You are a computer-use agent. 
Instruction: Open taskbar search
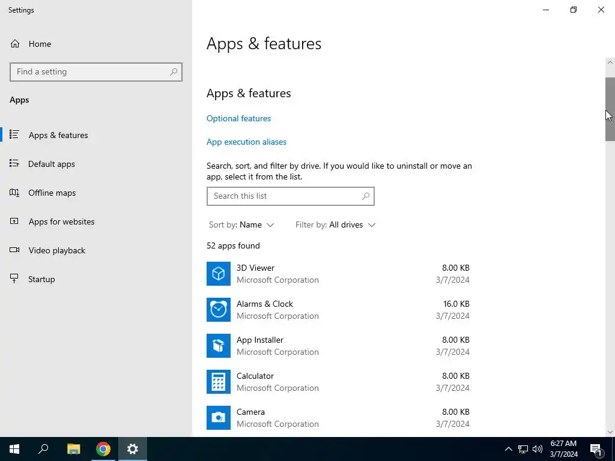43,449
